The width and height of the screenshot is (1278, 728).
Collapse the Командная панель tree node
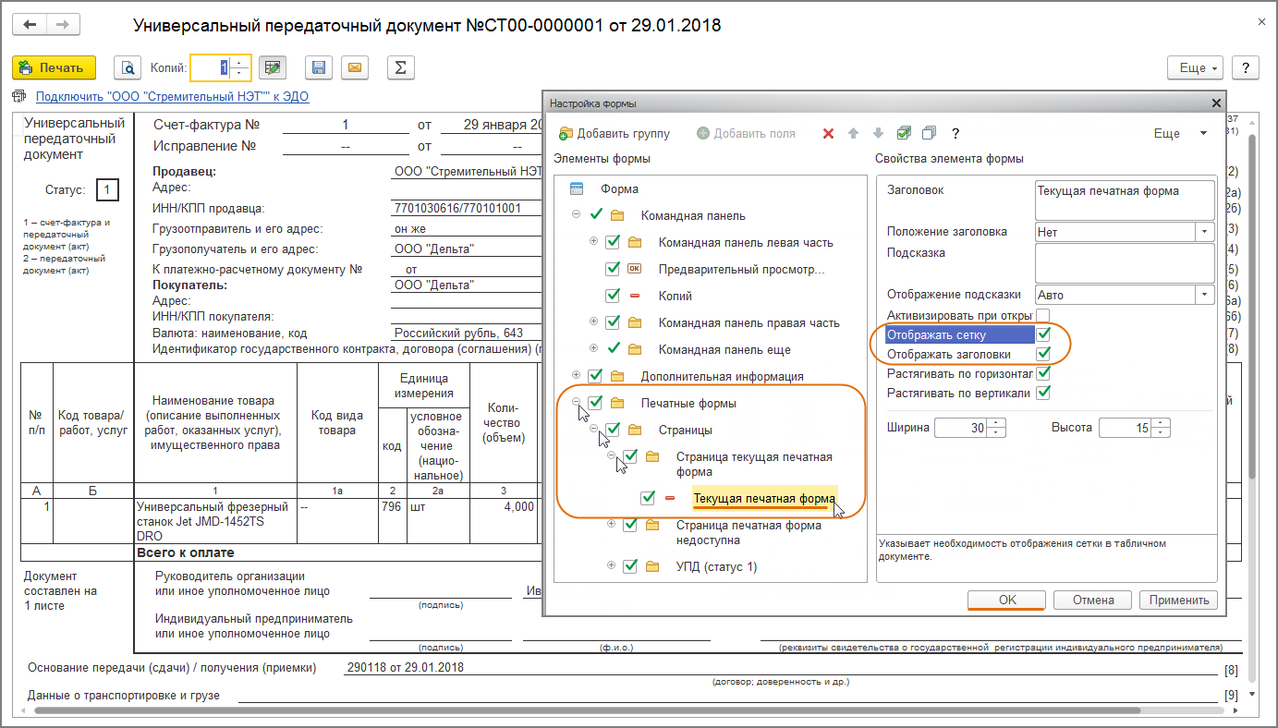point(576,215)
